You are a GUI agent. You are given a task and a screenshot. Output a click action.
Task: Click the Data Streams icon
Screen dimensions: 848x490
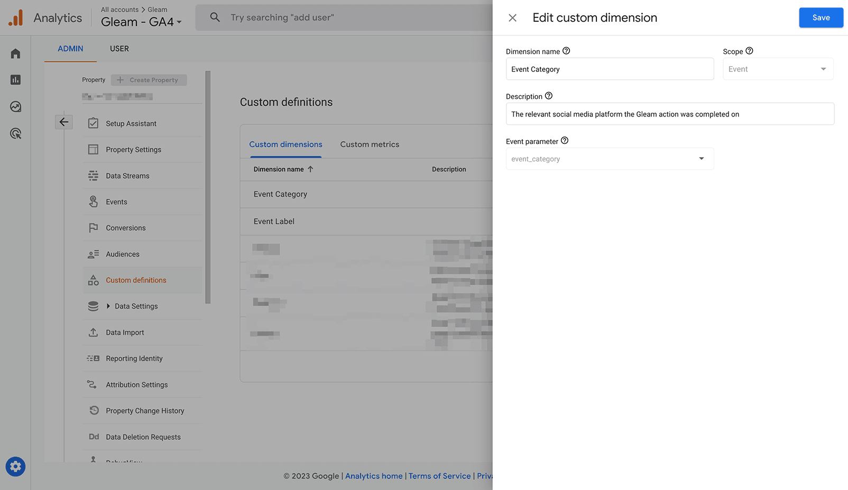94,175
